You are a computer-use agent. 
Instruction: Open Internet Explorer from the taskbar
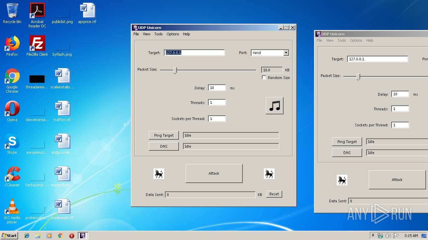pyautogui.click(x=27, y=236)
